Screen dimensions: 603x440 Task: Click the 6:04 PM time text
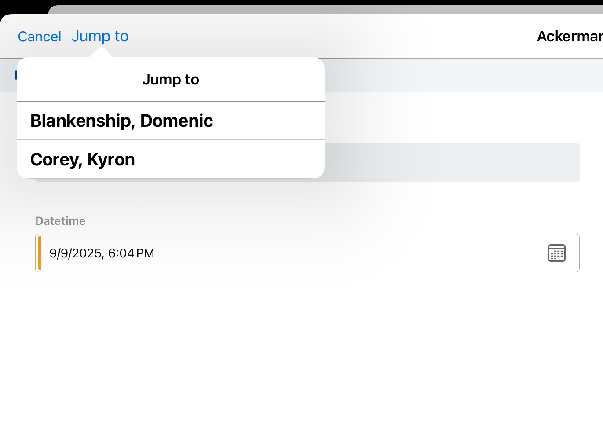tap(131, 253)
